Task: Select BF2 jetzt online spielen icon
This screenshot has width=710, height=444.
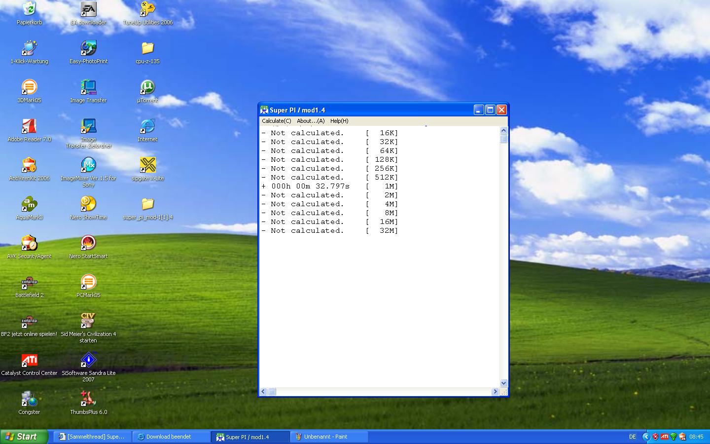Action: (29, 321)
